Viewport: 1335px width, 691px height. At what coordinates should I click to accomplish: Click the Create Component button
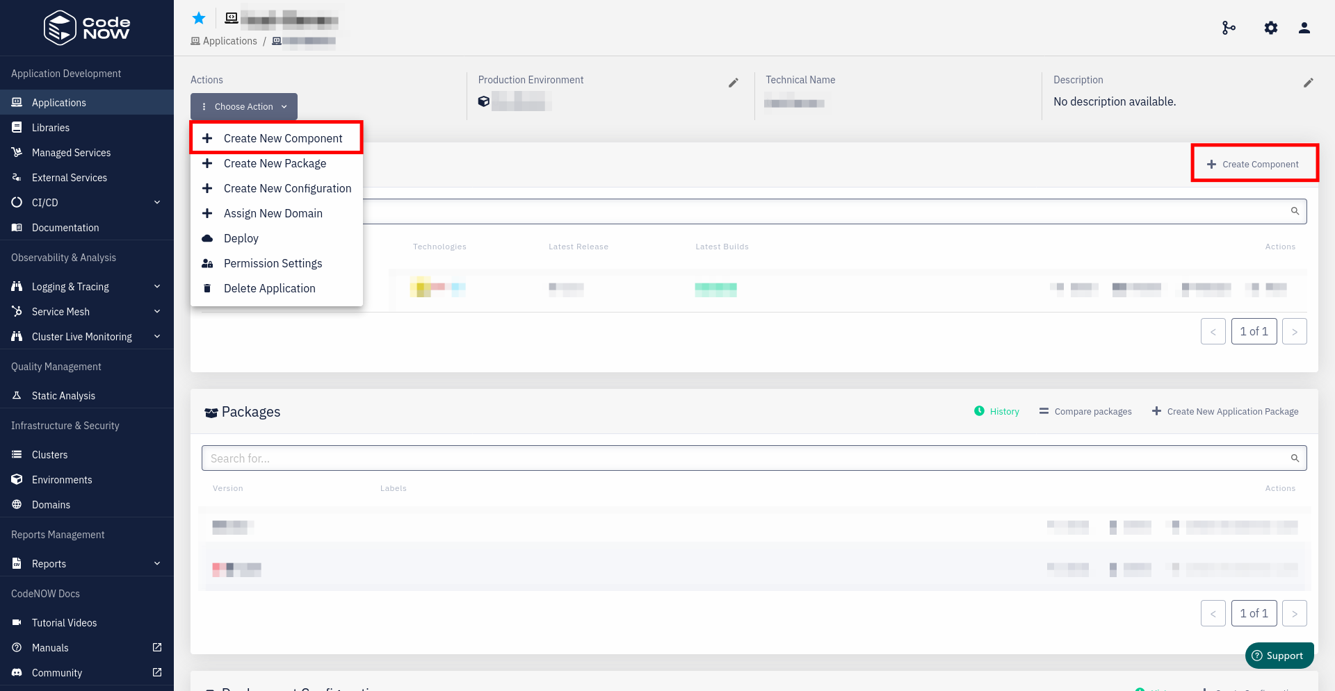tap(1253, 164)
